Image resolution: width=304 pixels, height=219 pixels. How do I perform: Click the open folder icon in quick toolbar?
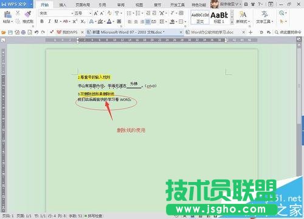[4, 32]
